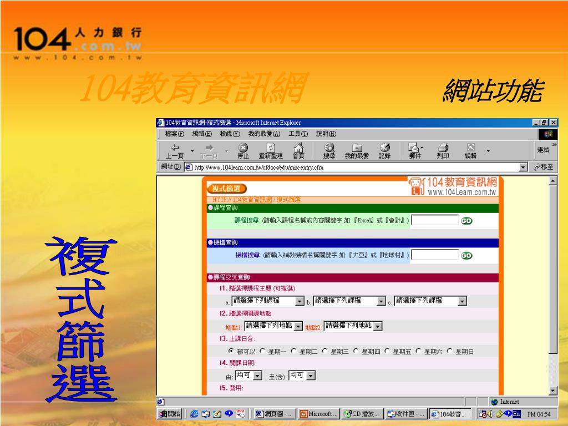Launch Internet Explorer from quick launch
Screen dimensions: 568x426
tap(194, 414)
